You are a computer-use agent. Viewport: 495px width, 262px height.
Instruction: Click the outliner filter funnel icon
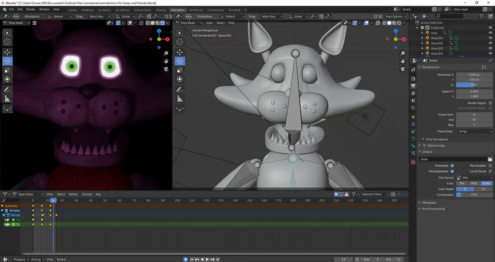(x=481, y=16)
